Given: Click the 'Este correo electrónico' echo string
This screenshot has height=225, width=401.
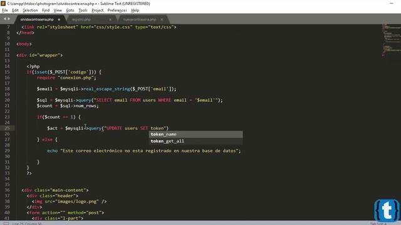Looking at the screenshot, I should coord(149,151).
